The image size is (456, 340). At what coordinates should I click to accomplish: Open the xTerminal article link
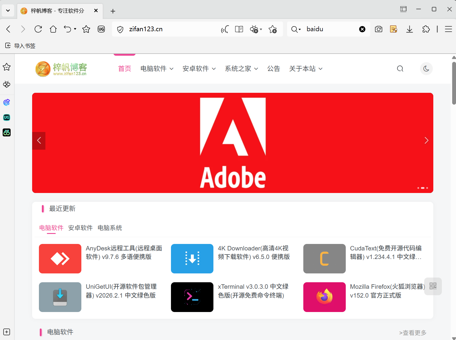coord(253,291)
